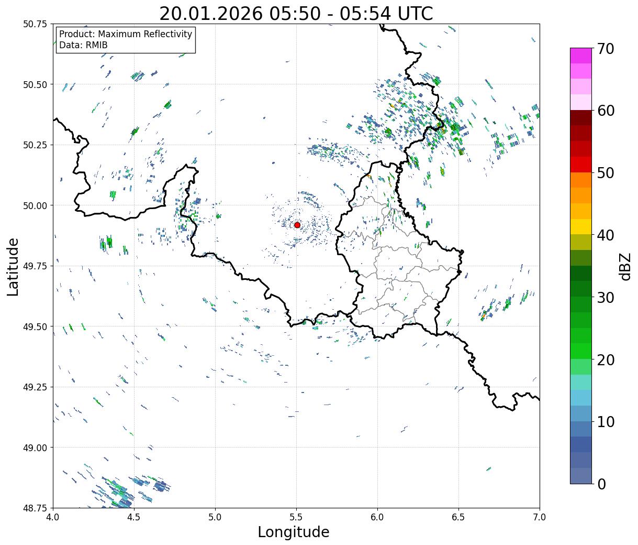This screenshot has height=545, width=638.
Task: Click the latitude 49.25 tick label
Action: tap(35, 387)
